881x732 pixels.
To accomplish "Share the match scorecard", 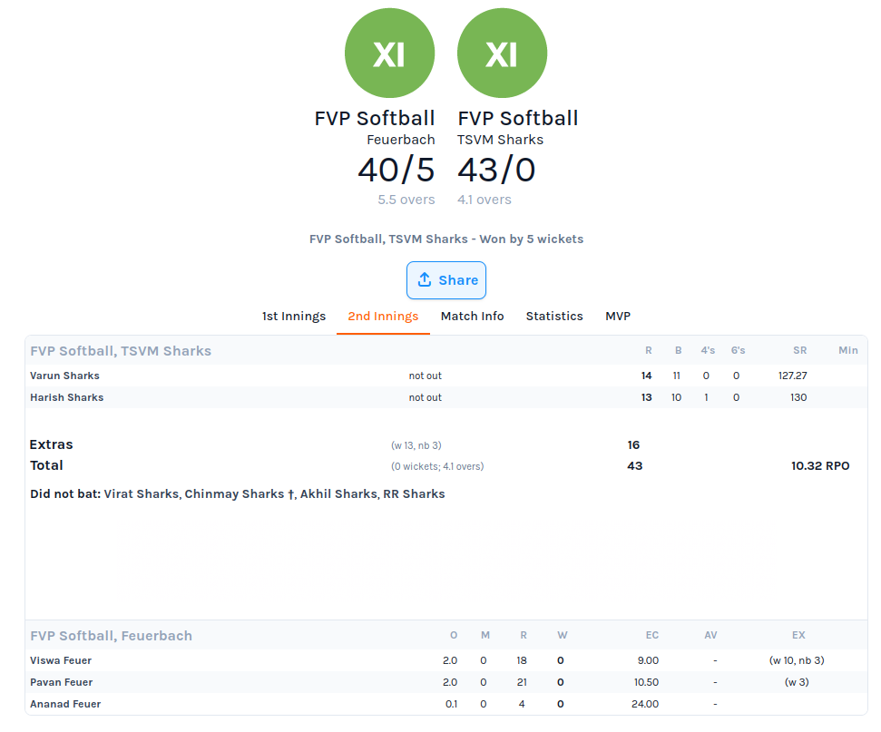I will 446,280.
